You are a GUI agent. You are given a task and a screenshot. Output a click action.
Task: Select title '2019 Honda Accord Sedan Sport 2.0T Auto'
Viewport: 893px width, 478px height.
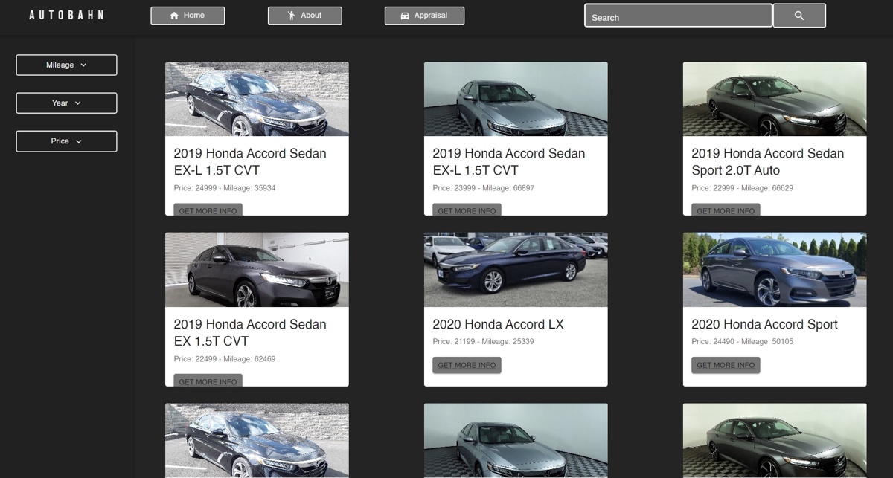[767, 162]
